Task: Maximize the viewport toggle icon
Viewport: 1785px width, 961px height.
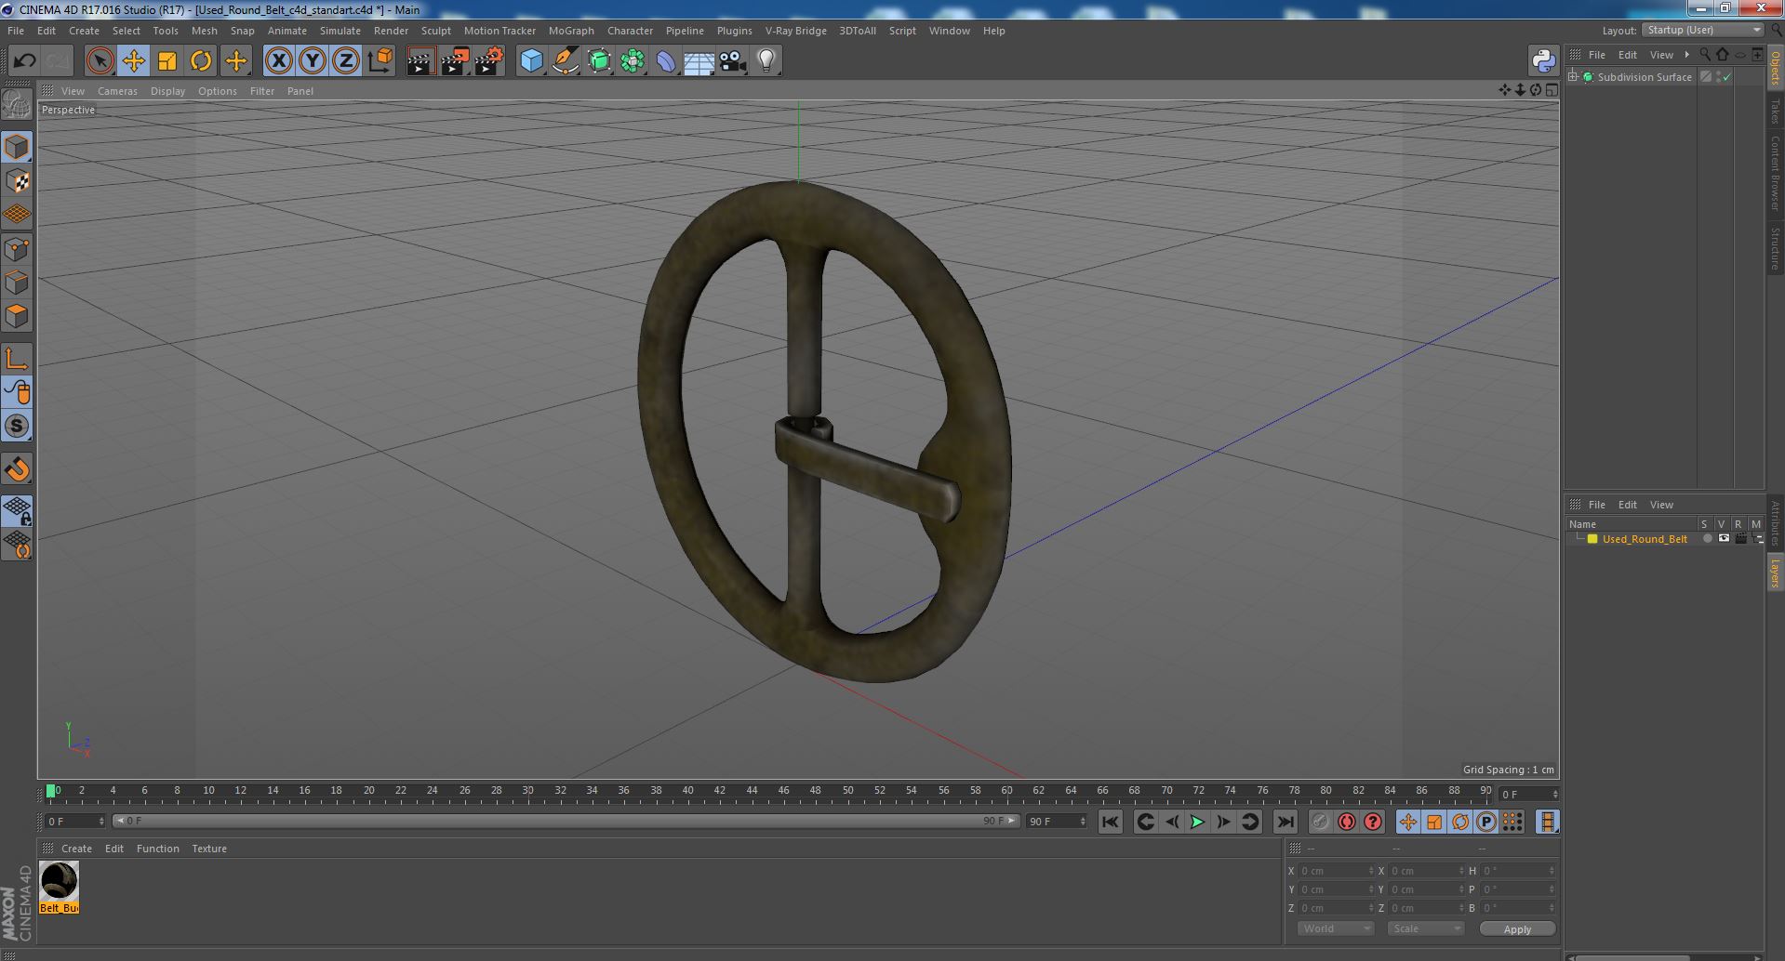Action: [1551, 90]
